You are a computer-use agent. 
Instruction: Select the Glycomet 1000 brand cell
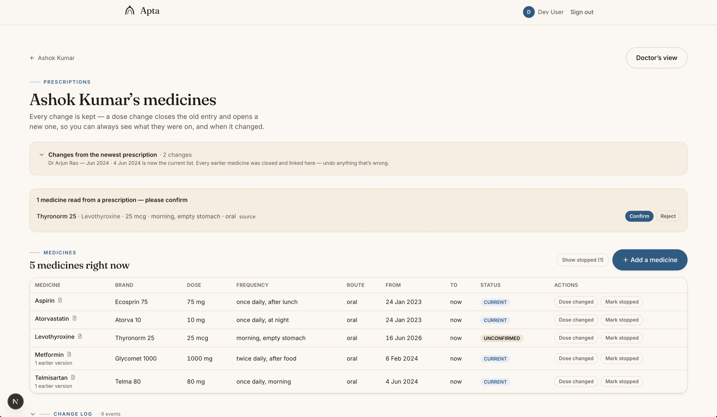[x=136, y=358]
